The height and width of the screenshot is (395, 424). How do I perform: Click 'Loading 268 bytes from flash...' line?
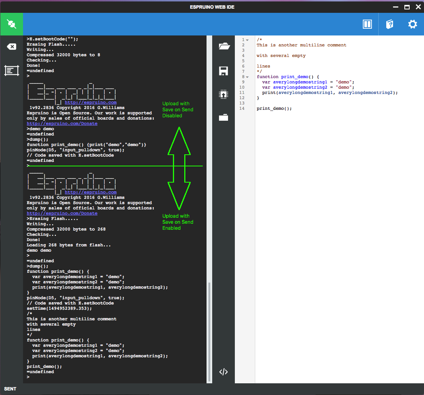69,245
